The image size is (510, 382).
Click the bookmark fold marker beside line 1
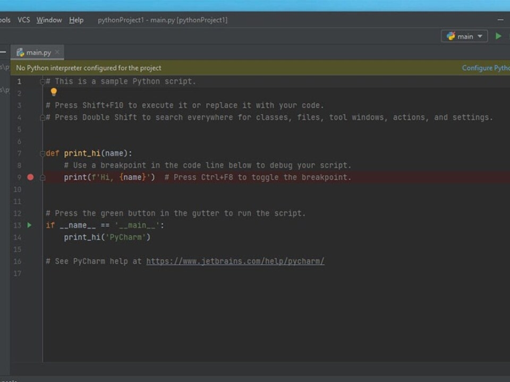[42, 81]
